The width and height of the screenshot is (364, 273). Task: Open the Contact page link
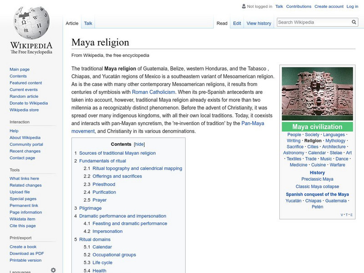(22, 157)
